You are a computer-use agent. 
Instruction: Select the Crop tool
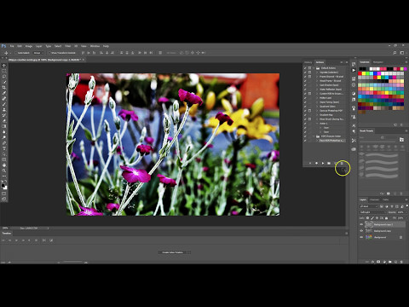(4, 88)
